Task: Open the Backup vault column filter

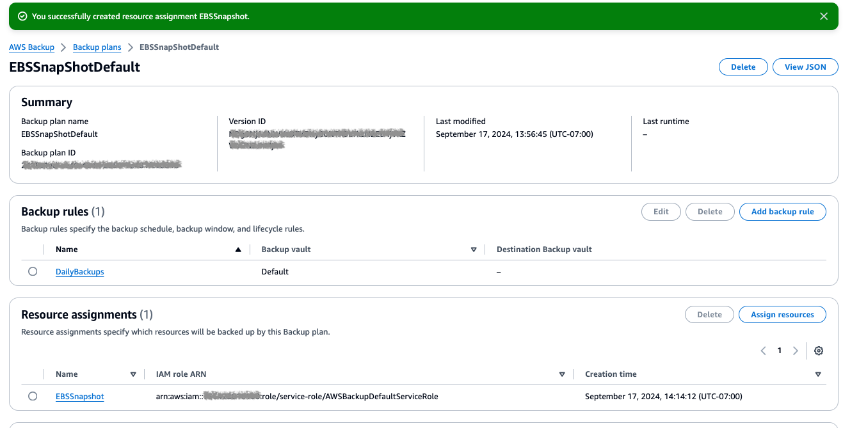Action: coord(474,249)
